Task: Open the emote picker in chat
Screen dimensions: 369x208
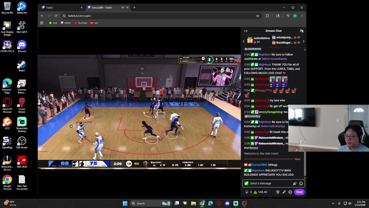Action: pos(301,183)
